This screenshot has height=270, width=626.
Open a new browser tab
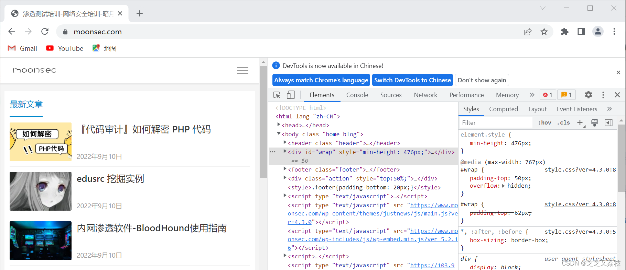point(139,13)
